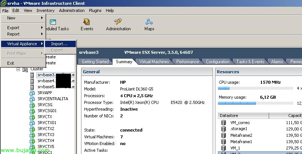Open the Help menu
Screen dimensions: 302x154
click(110, 10)
